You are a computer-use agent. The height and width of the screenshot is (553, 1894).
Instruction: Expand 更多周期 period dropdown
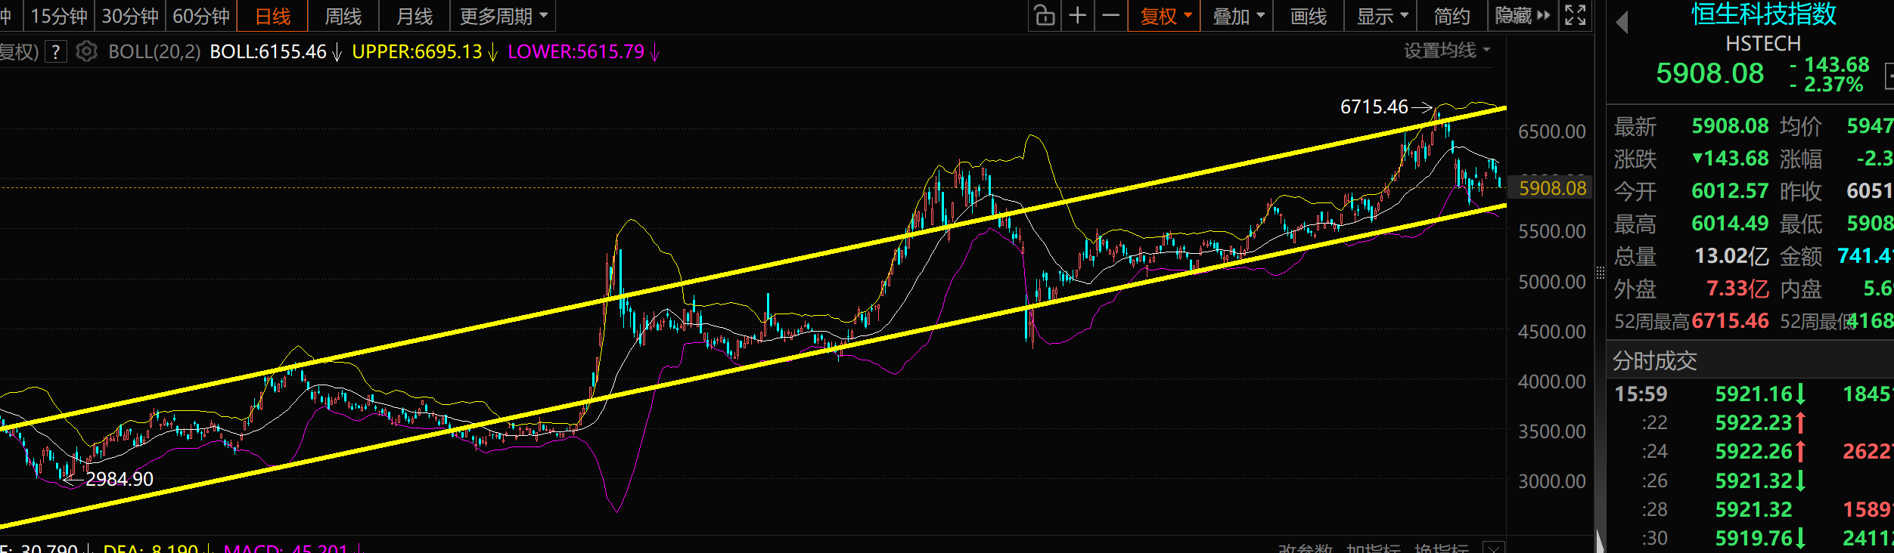click(503, 16)
